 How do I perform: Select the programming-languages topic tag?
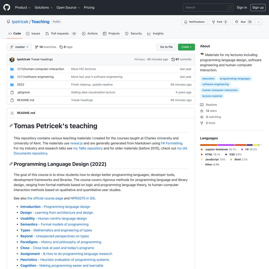coord(235,79)
